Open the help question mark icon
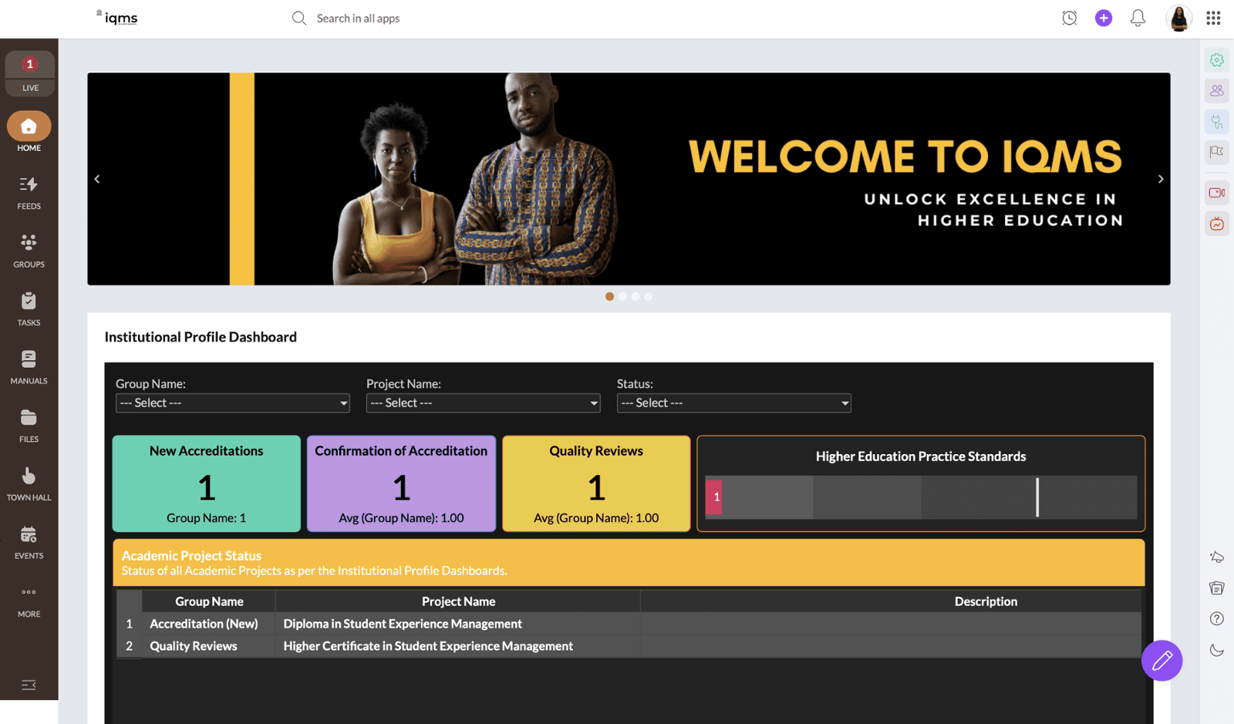 (x=1216, y=618)
